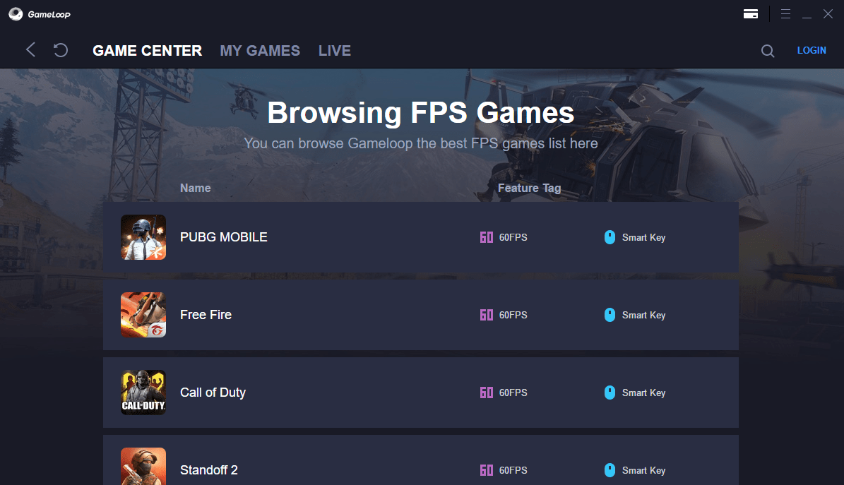Open the hamburger menu icon
Viewport: 844px width, 485px height.
785,14
